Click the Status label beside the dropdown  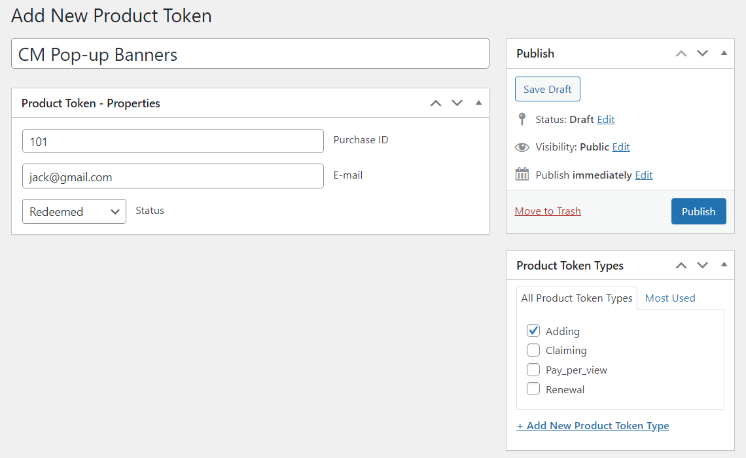click(150, 211)
